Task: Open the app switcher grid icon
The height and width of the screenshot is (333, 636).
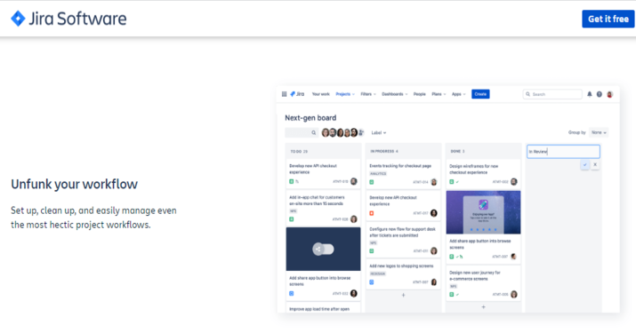Action: [x=284, y=94]
